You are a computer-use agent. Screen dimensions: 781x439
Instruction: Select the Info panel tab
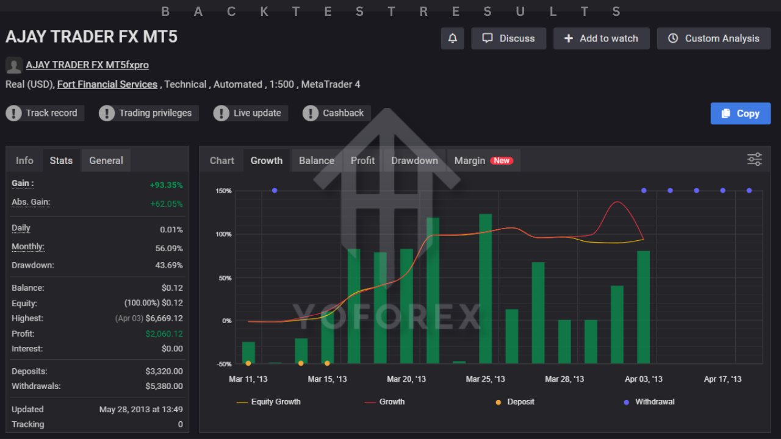click(x=24, y=161)
